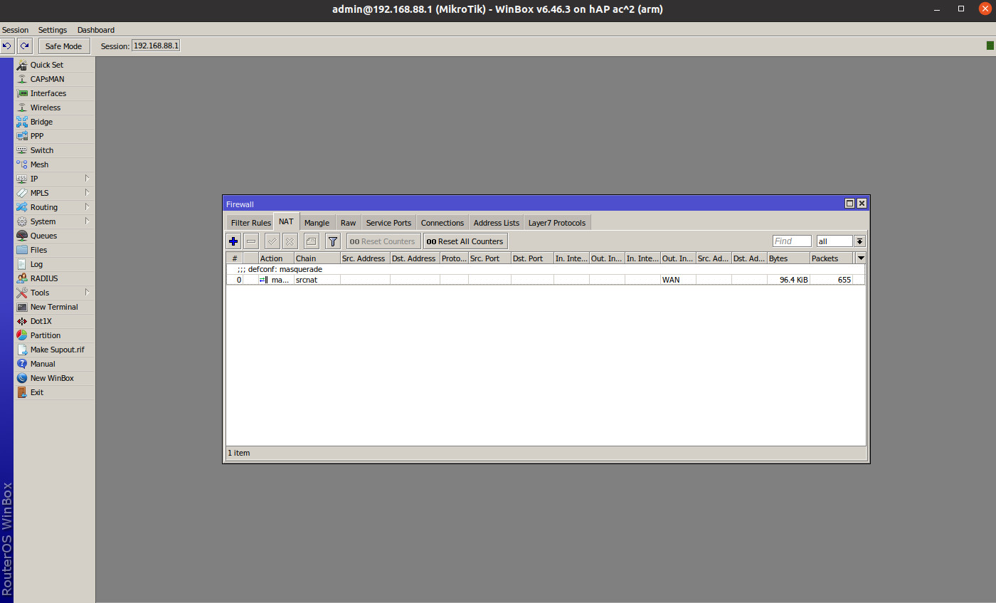Open a New WinBox session
Image resolution: width=996 pixels, height=603 pixels.
pos(54,378)
